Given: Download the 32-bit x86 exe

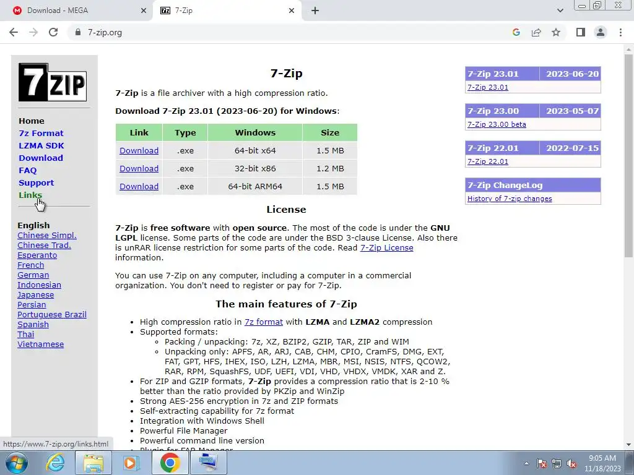Looking at the screenshot, I should (x=139, y=168).
